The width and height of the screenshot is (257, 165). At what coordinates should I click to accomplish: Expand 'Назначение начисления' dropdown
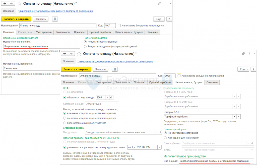(x=78, y=46)
